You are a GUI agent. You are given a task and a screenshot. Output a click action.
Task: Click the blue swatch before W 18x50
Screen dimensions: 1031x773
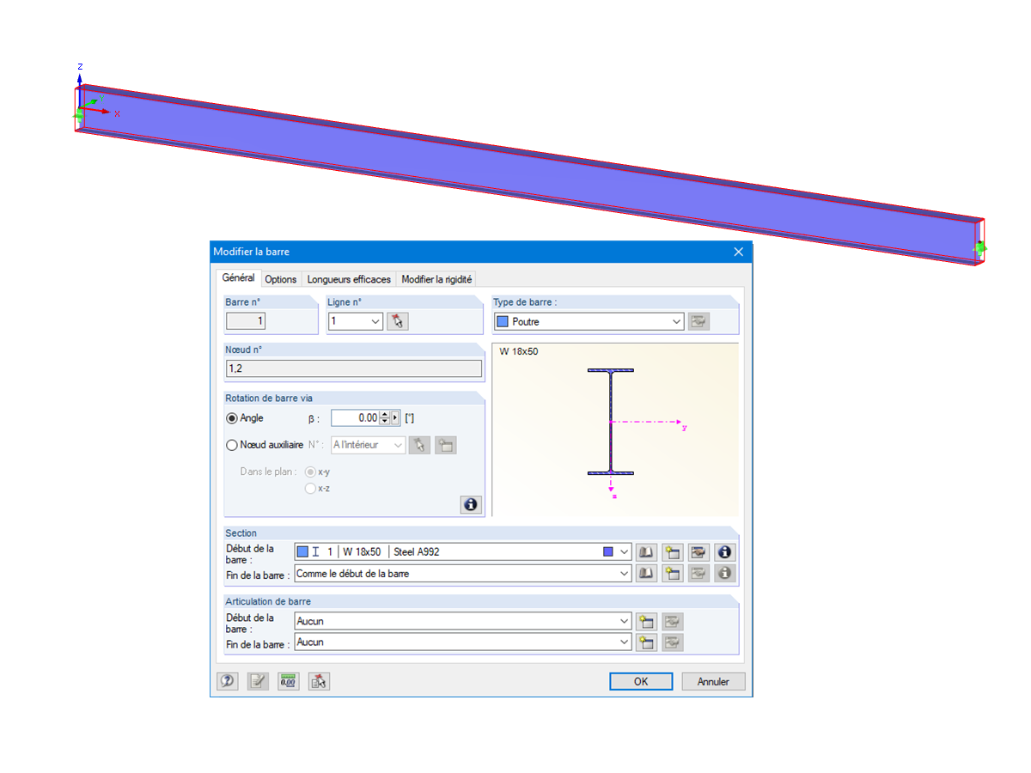tap(302, 552)
